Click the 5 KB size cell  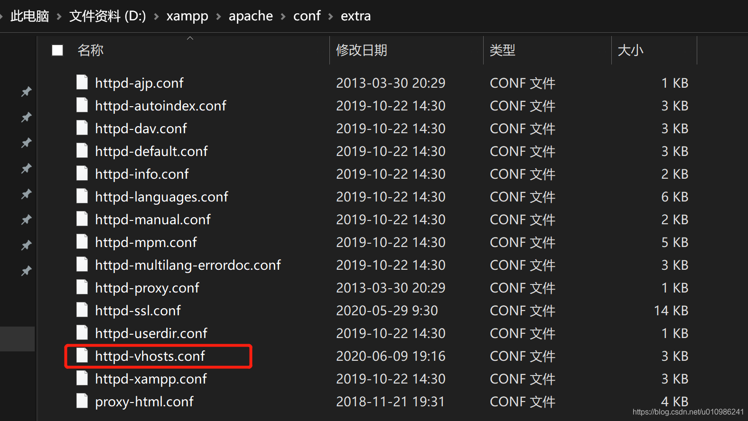[674, 242]
